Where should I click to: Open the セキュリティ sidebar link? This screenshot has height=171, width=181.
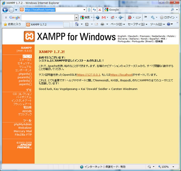tap(25, 63)
